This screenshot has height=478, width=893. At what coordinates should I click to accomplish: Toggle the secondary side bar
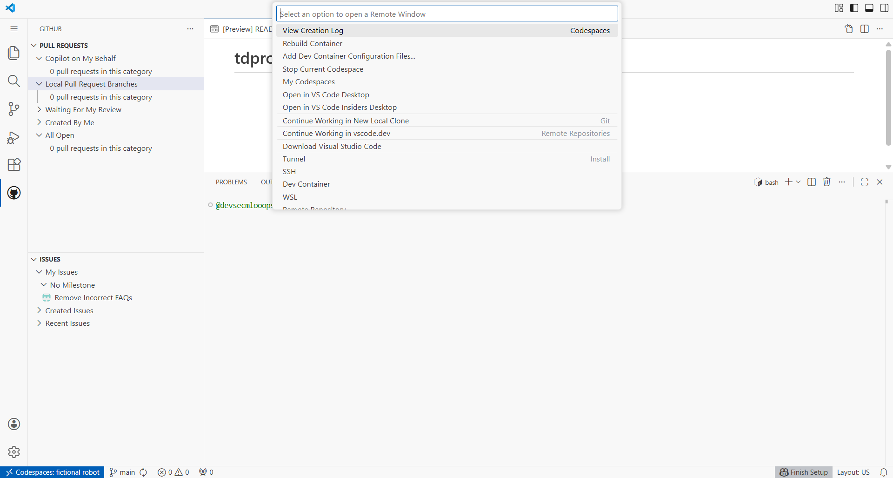point(885,8)
